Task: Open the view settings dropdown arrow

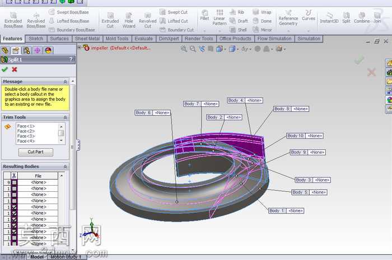Action: [284, 49]
